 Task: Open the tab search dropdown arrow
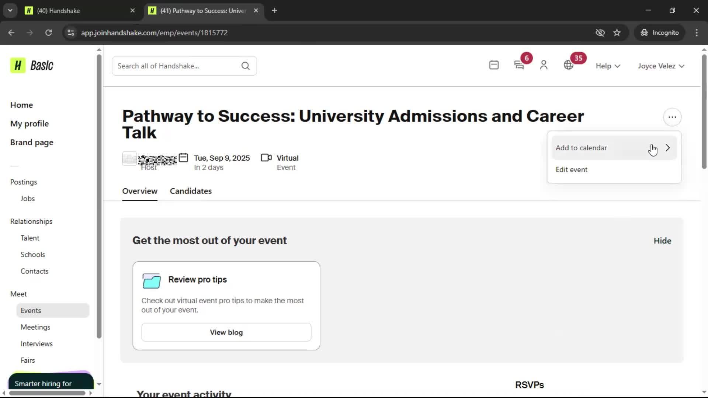(x=10, y=11)
